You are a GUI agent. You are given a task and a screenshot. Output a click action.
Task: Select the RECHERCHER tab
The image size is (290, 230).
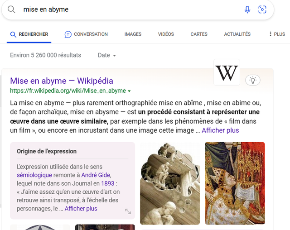click(29, 34)
